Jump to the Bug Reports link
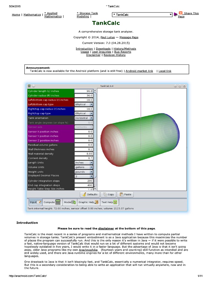Viewport: 211px width, 282px height. click(x=123, y=52)
